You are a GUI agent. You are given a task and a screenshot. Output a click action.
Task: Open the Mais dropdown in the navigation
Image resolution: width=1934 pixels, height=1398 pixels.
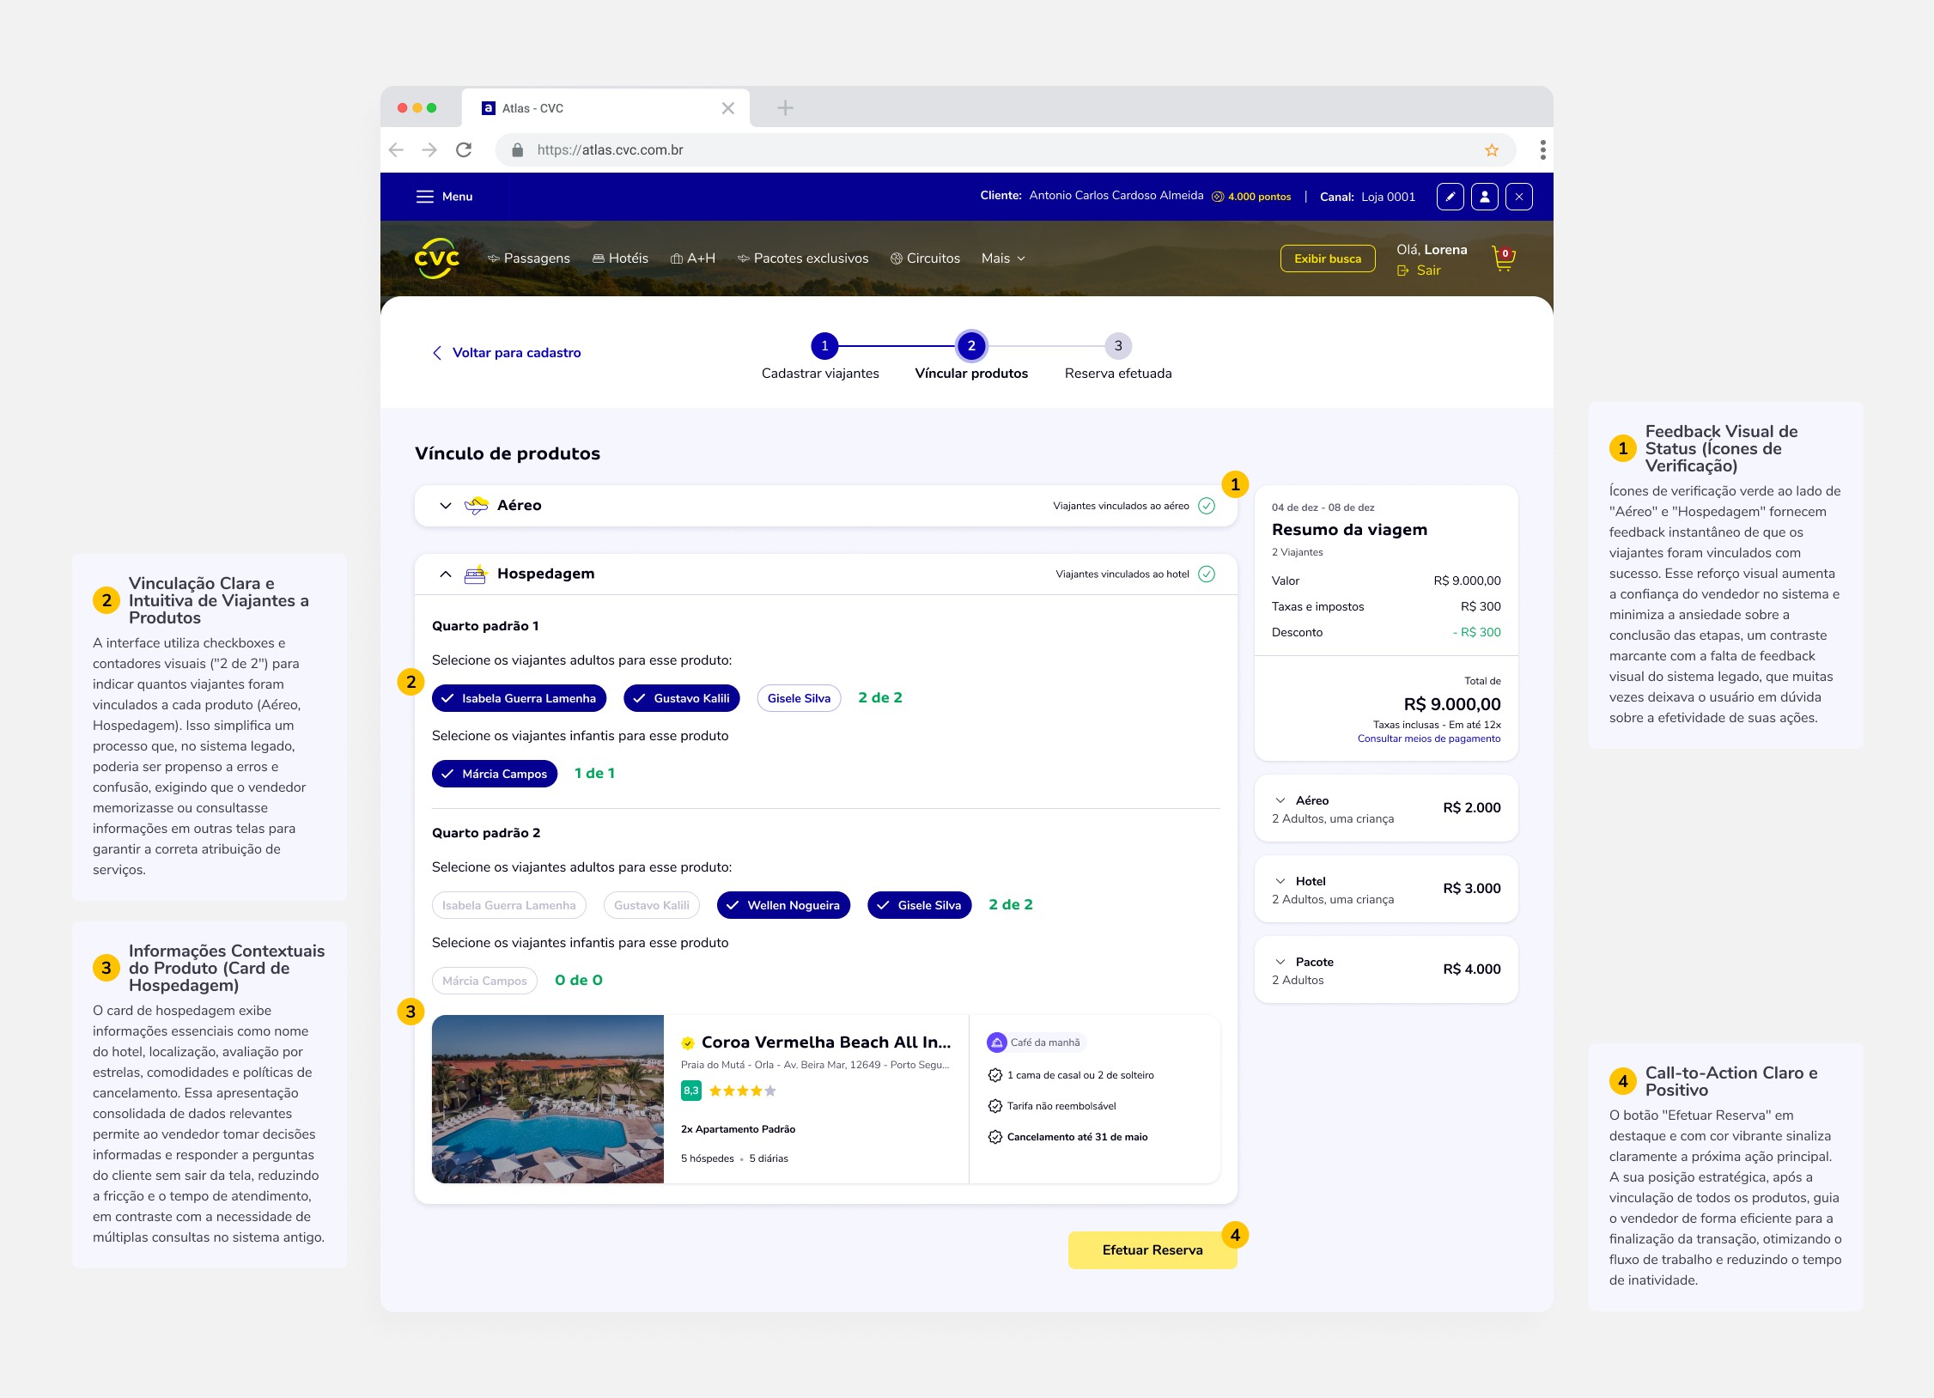(1003, 258)
